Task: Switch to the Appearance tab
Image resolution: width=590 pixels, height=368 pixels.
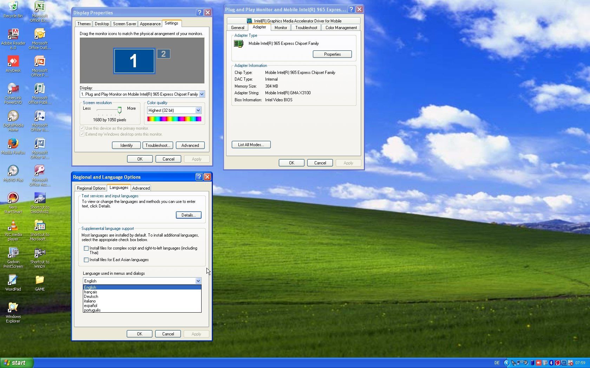Action: point(150,24)
